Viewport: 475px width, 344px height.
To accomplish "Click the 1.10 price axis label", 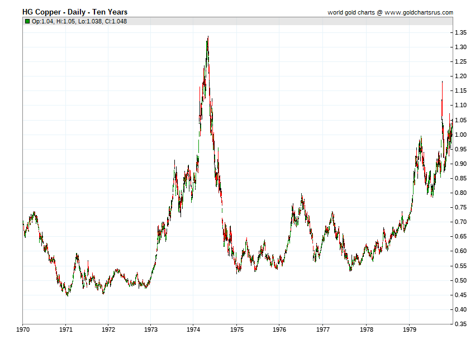I will pos(461,106).
